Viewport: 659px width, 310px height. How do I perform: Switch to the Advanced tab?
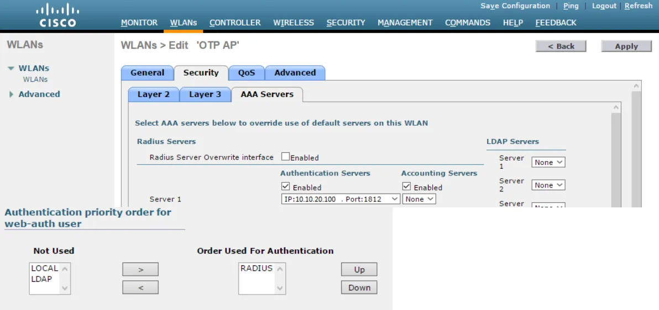point(295,73)
